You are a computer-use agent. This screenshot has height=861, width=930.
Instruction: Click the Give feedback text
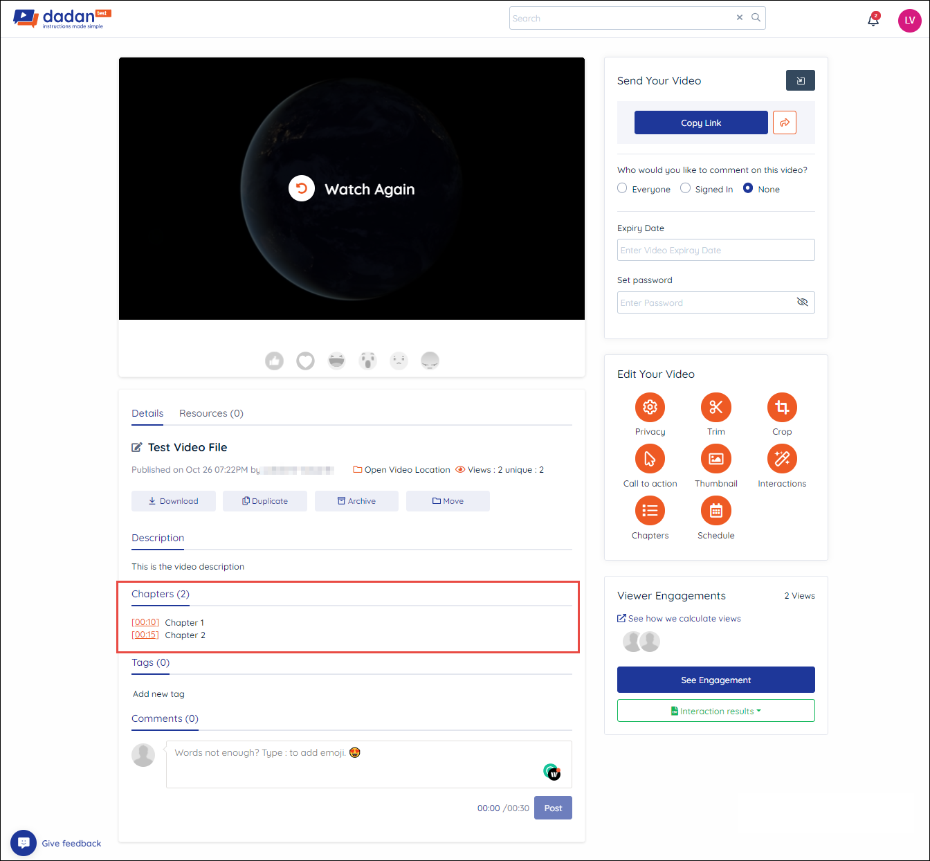point(71,843)
